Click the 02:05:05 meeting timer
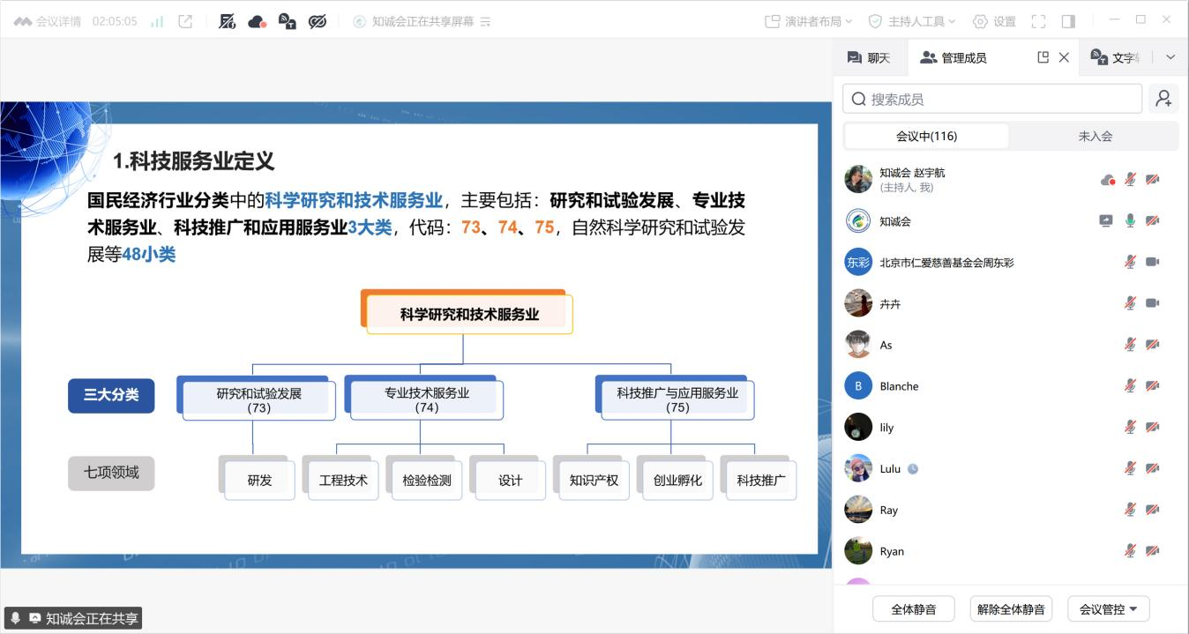The image size is (1189, 634). 115,21
